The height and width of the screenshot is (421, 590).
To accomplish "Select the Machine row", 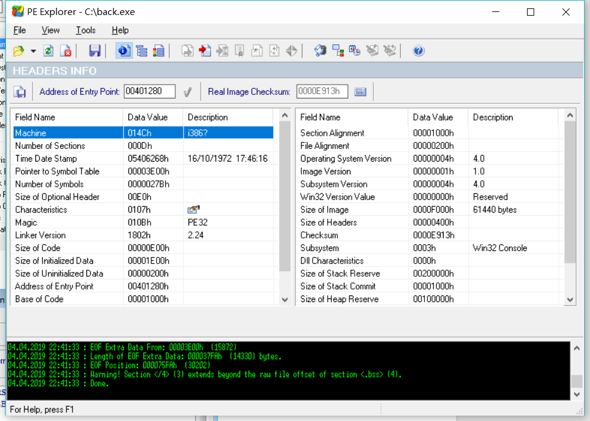I will (x=143, y=133).
